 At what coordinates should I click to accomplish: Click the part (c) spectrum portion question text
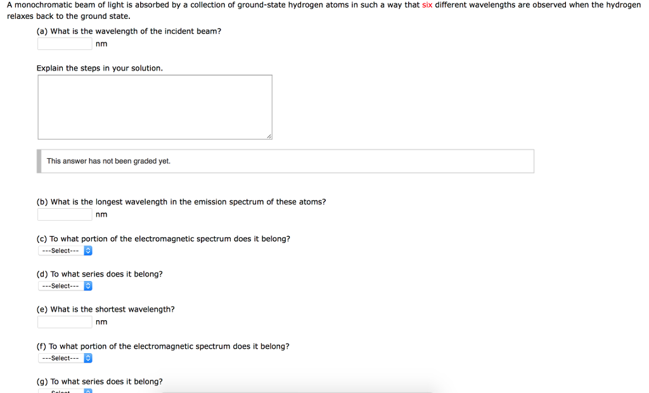click(164, 239)
